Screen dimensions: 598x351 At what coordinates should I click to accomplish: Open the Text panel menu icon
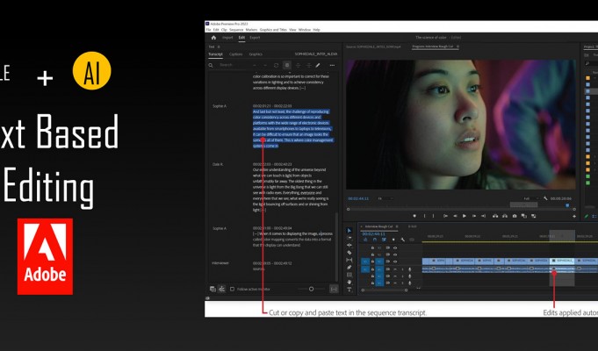click(219, 47)
